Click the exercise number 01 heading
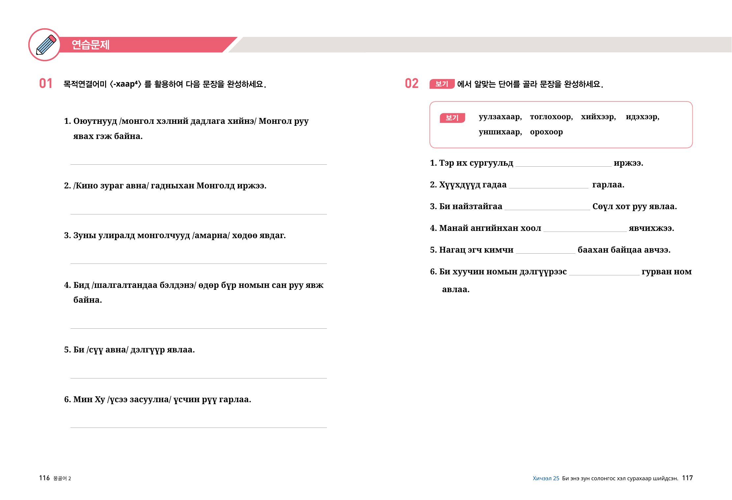The image size is (732, 500). click(x=46, y=84)
